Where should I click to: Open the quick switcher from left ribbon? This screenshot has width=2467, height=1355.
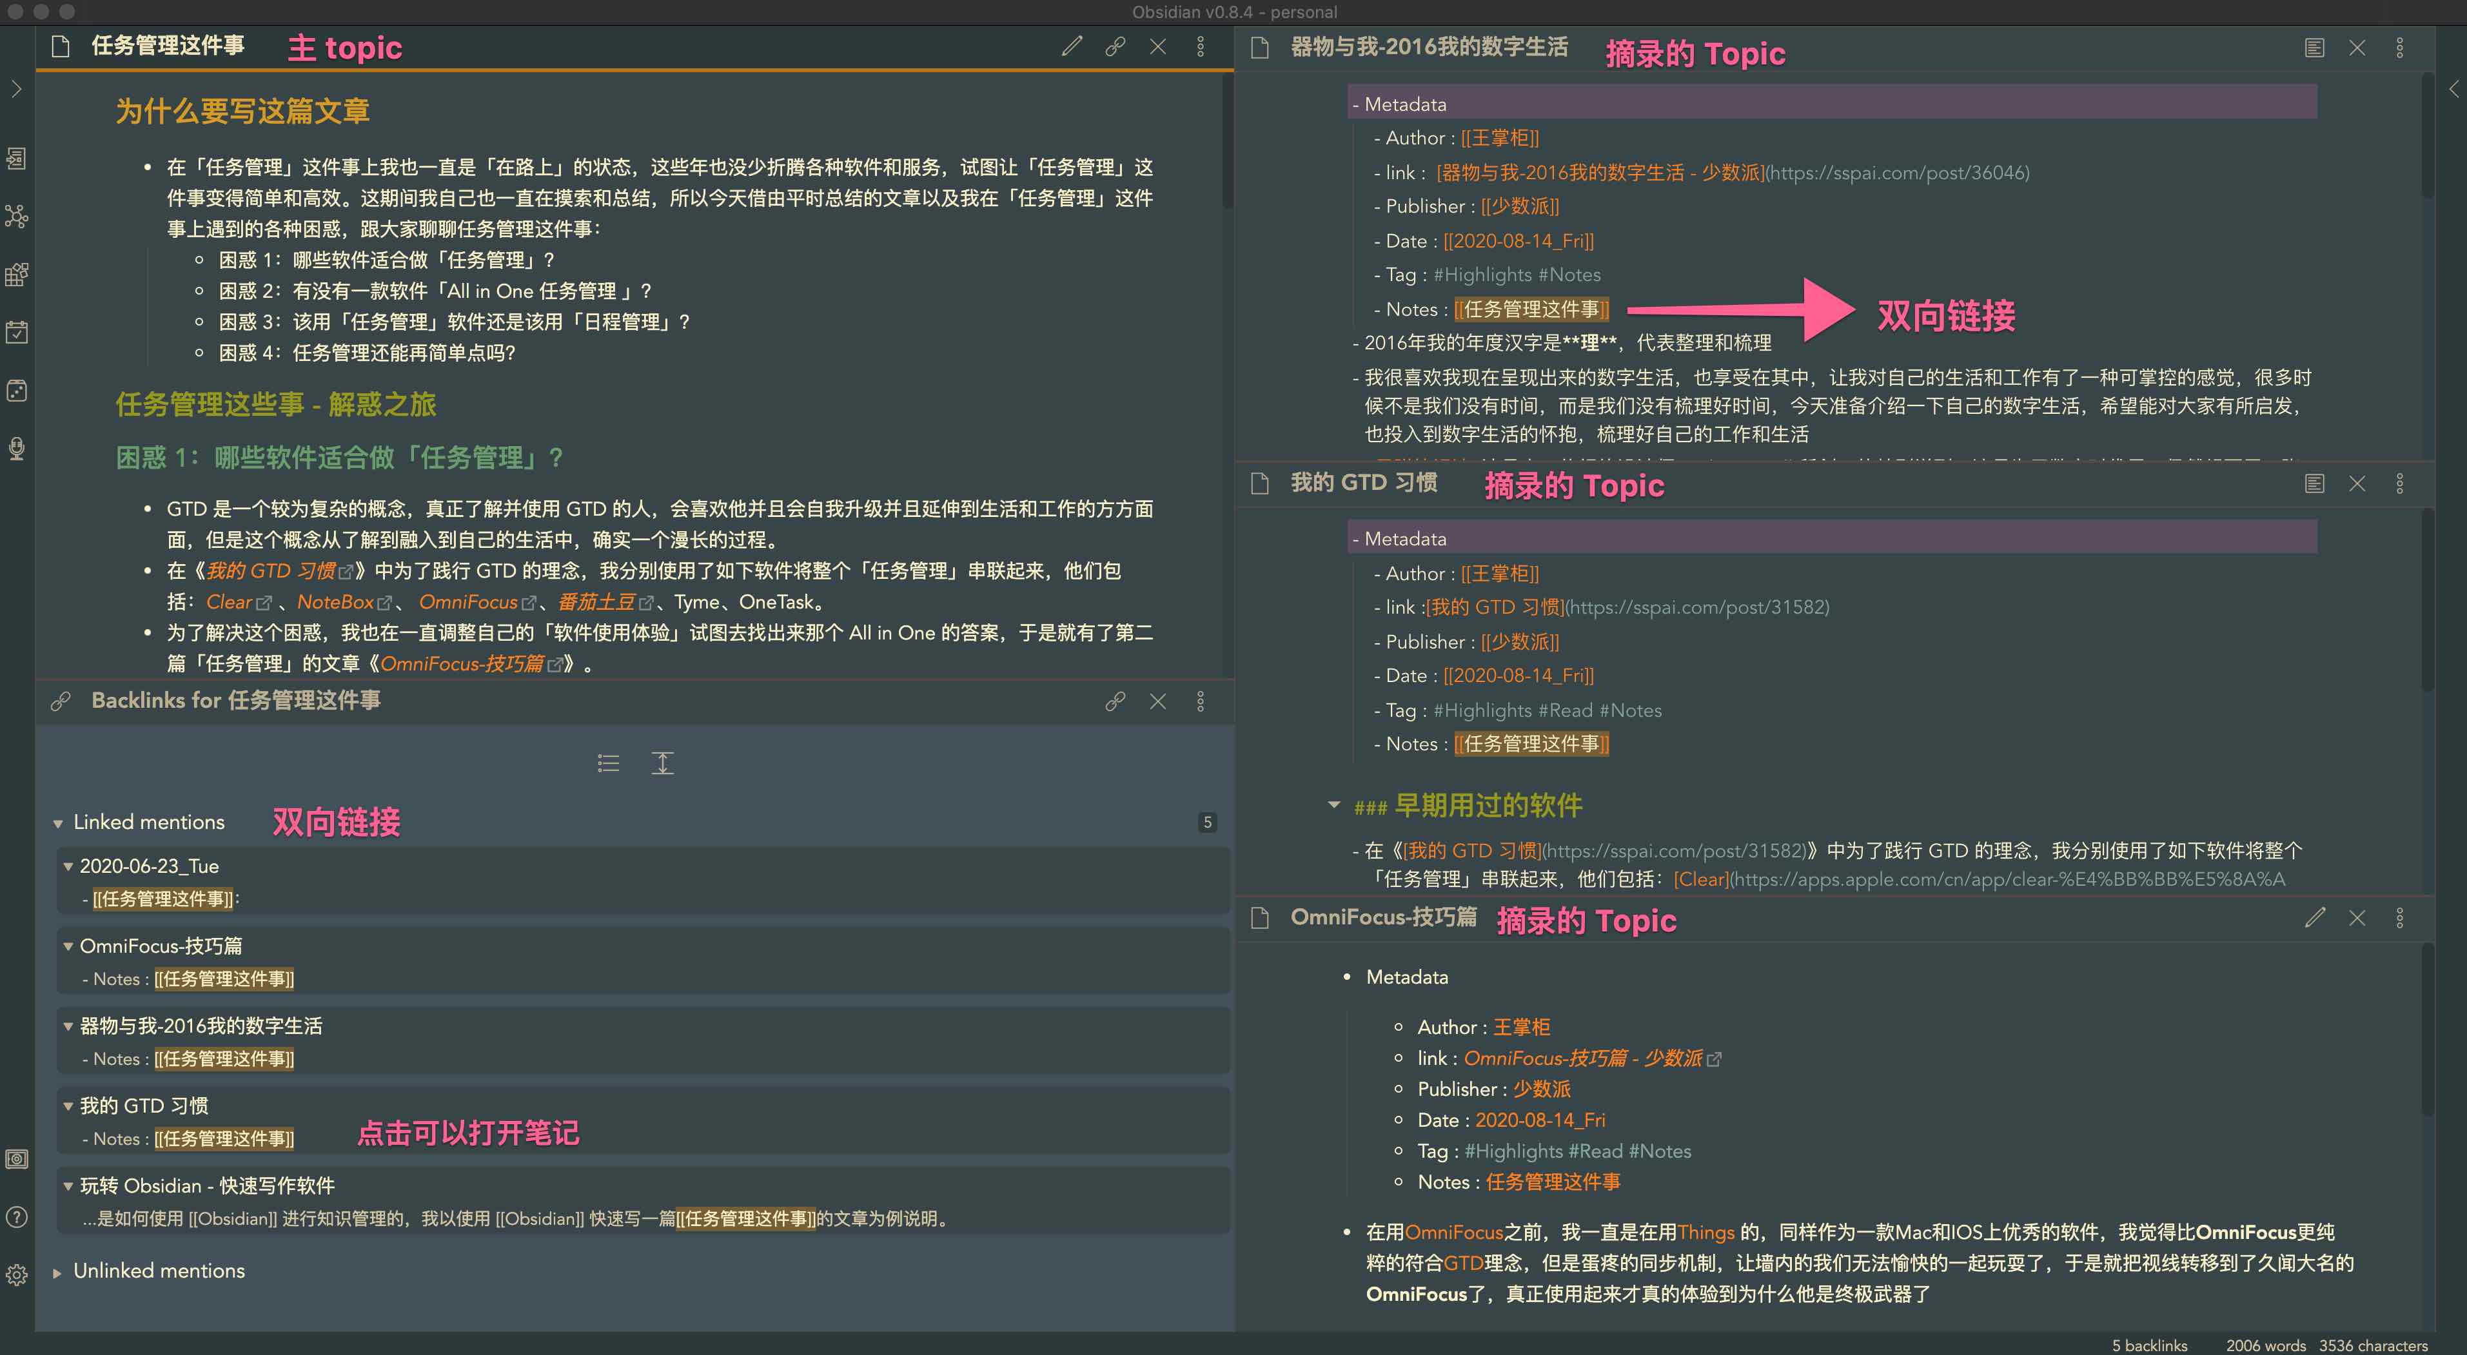tap(16, 159)
